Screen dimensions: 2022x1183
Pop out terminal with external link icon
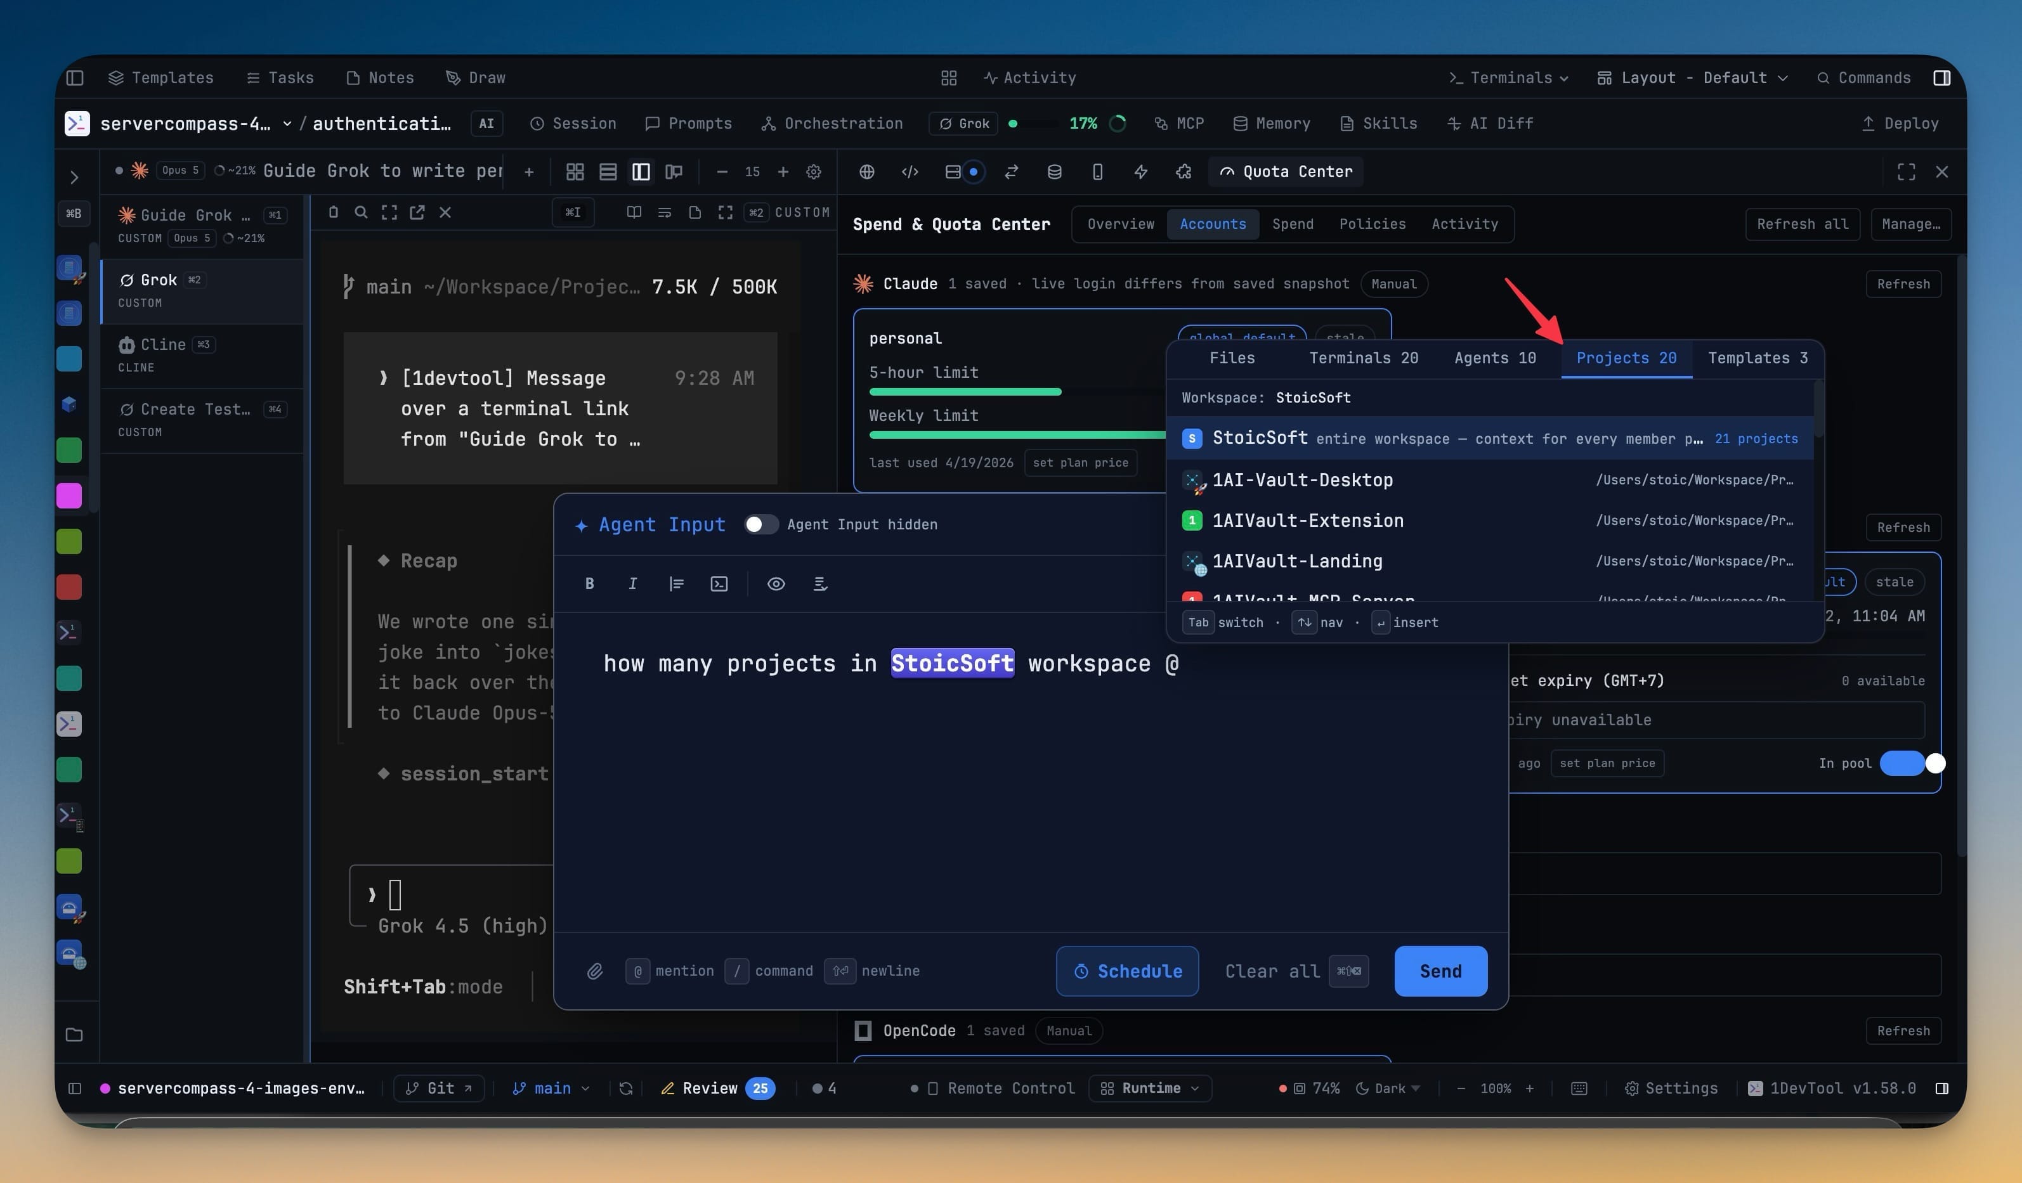(x=417, y=212)
